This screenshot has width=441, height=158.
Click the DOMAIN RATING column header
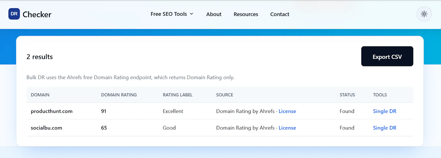119,95
